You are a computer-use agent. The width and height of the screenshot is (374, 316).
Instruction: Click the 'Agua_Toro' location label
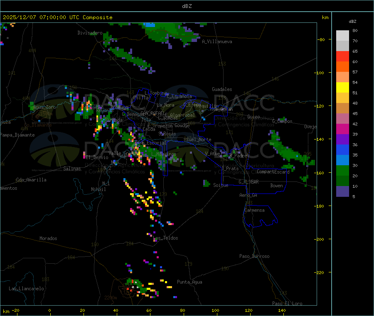(44, 107)
